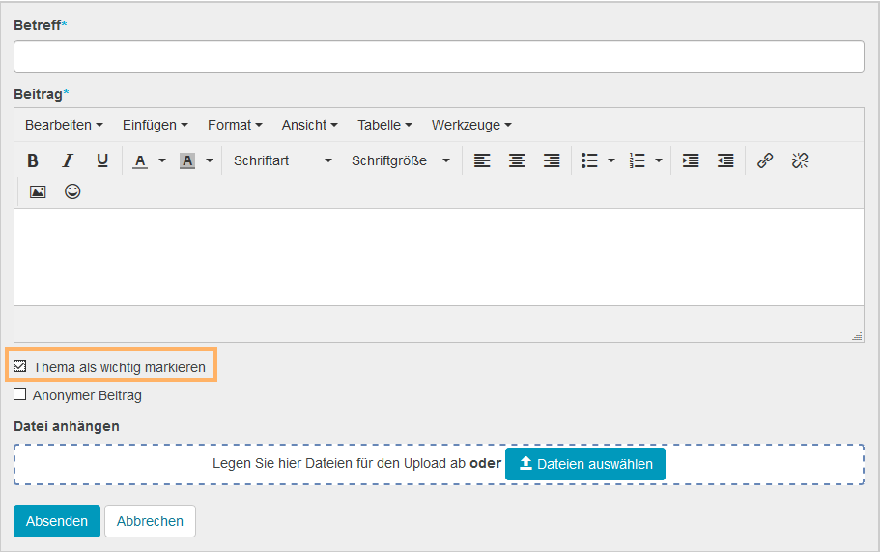
Task: Click into the Betreff input field
Action: [439, 56]
